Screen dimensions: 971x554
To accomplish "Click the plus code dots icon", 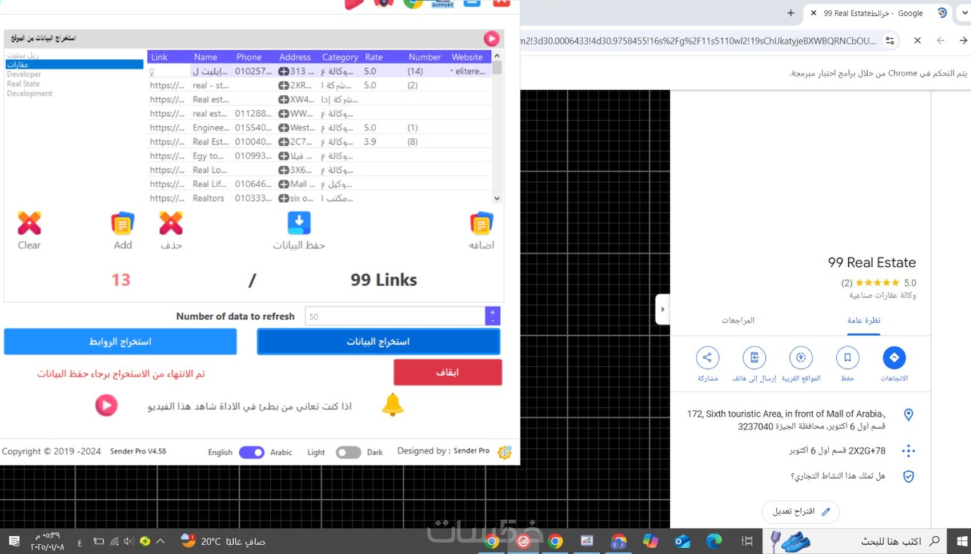I will [x=908, y=451].
